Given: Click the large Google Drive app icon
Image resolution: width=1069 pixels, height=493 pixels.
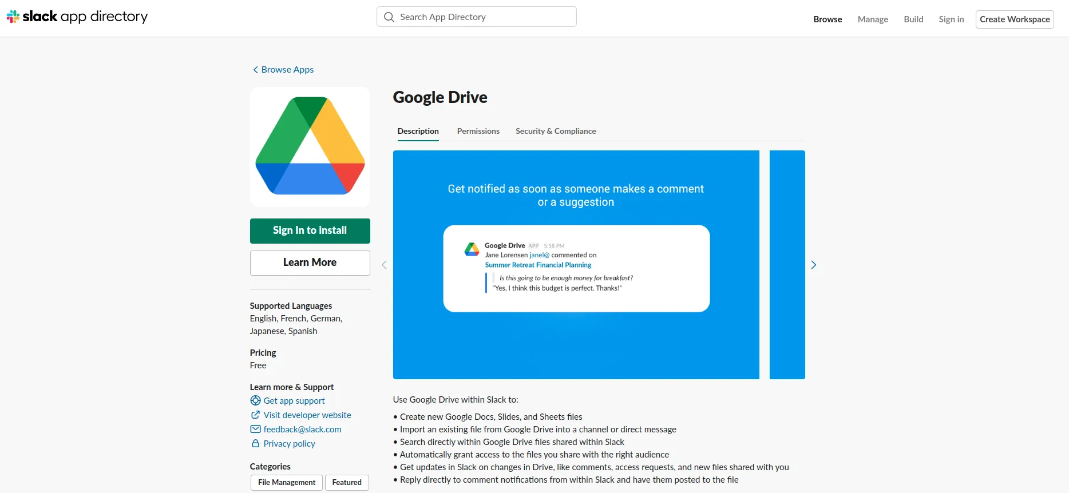Looking at the screenshot, I should [310, 146].
